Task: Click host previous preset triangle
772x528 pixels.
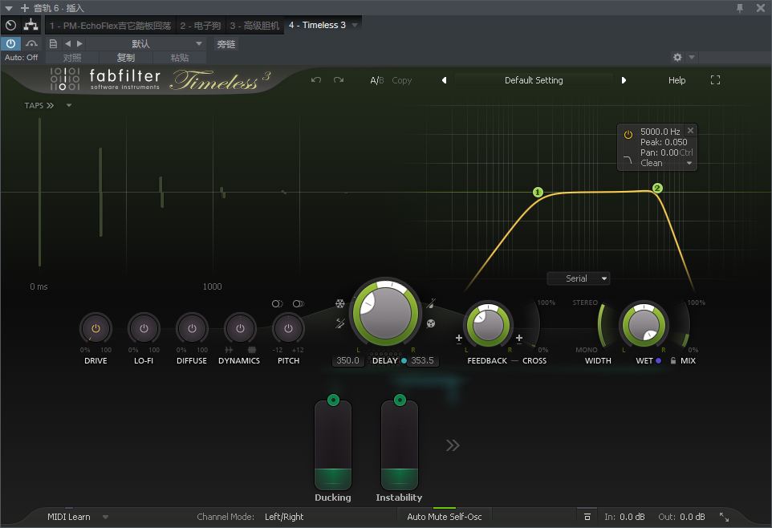Action: (x=68, y=44)
